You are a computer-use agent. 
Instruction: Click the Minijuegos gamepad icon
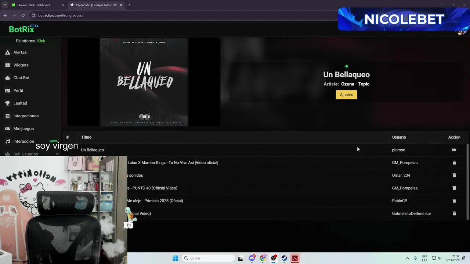(x=7, y=129)
